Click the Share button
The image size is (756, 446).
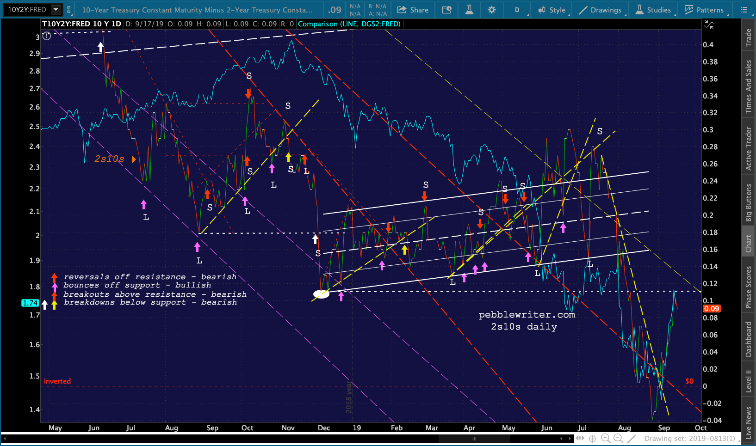pos(413,10)
